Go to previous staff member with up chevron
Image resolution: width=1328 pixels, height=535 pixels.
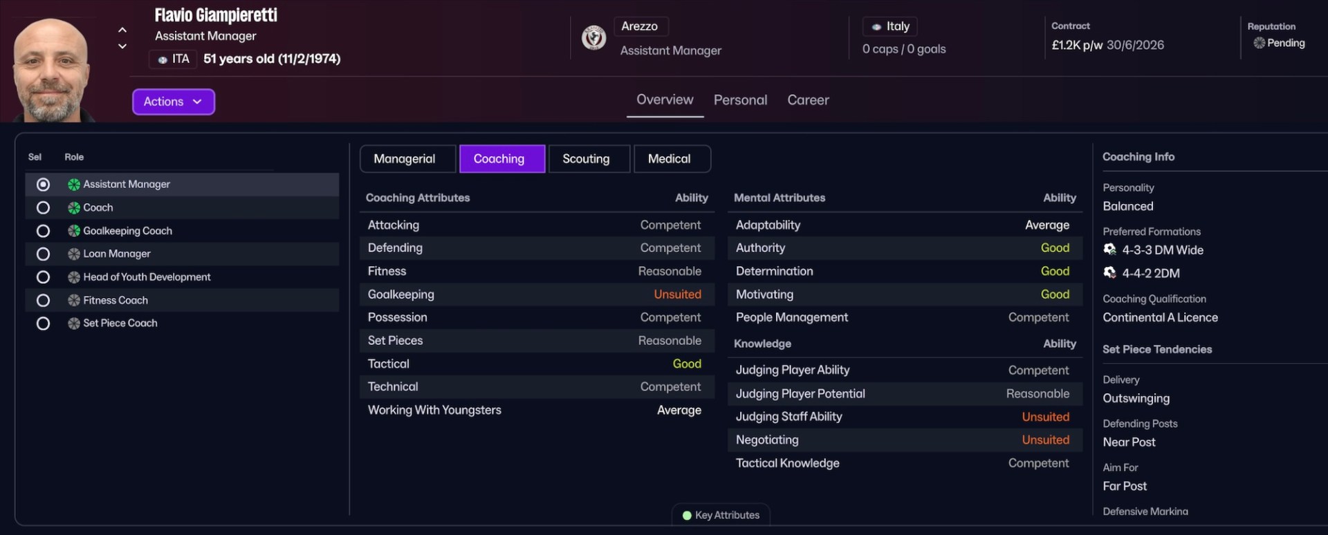[x=122, y=30]
